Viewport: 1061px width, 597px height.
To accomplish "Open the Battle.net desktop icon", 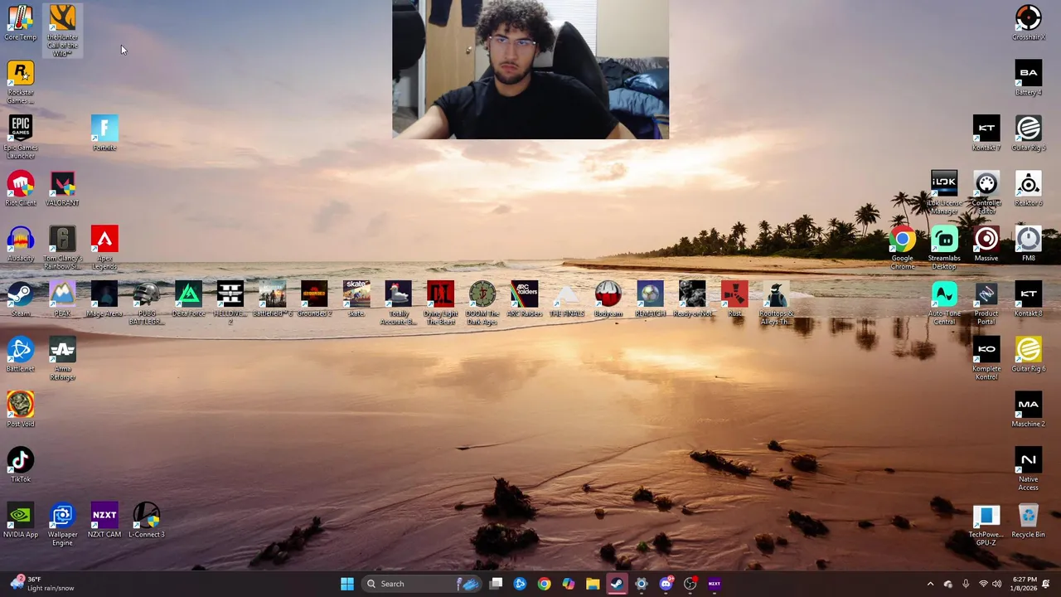I will coord(21,355).
